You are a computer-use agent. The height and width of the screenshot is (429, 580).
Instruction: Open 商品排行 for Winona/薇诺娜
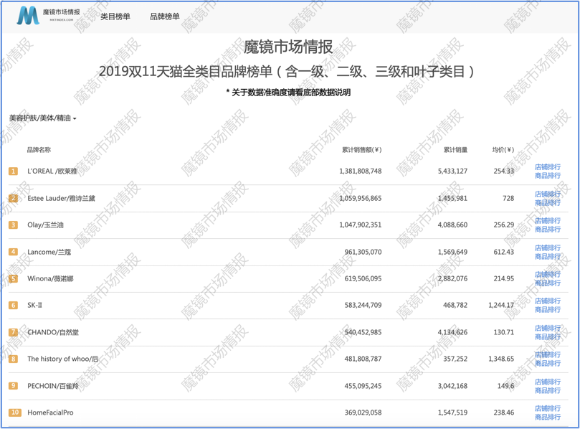point(548,283)
